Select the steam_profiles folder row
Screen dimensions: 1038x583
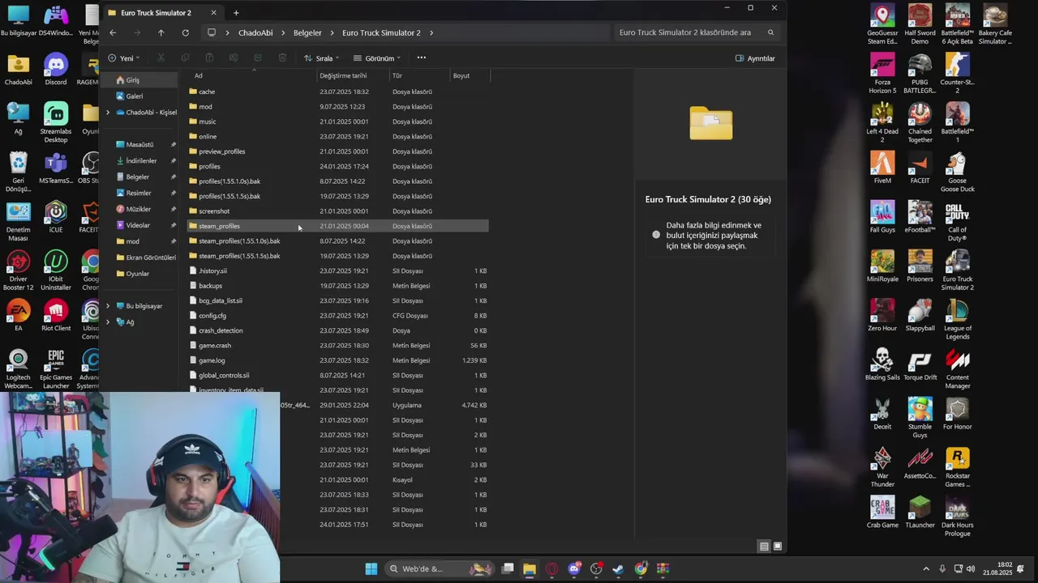(x=337, y=226)
